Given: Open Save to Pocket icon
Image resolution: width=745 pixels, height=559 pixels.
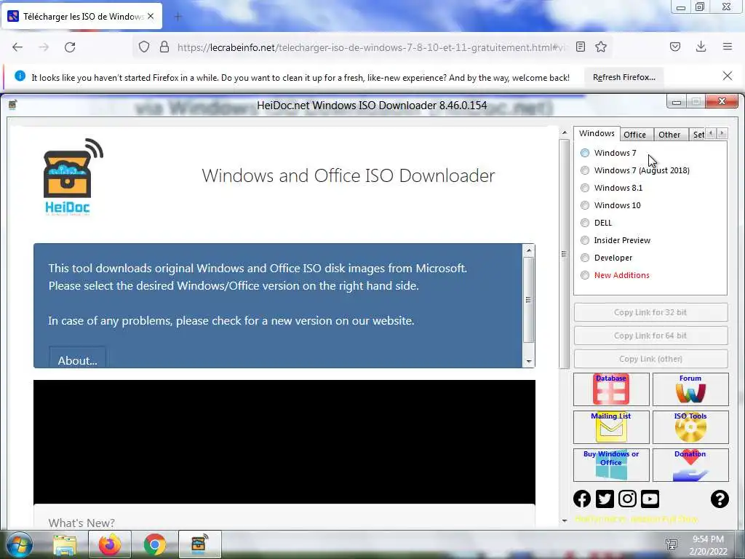Looking at the screenshot, I should point(675,47).
